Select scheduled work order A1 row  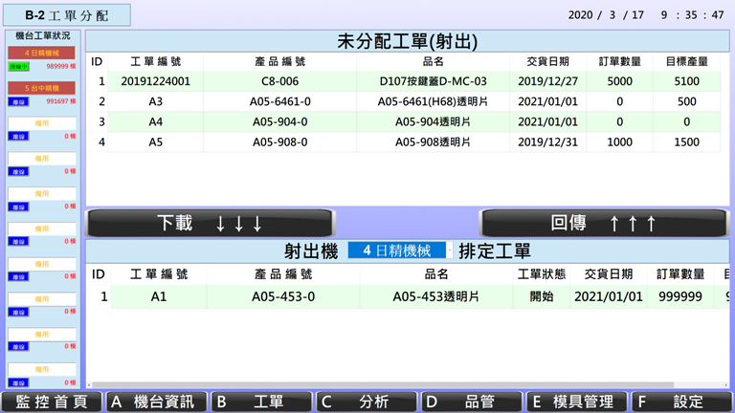tap(159, 296)
